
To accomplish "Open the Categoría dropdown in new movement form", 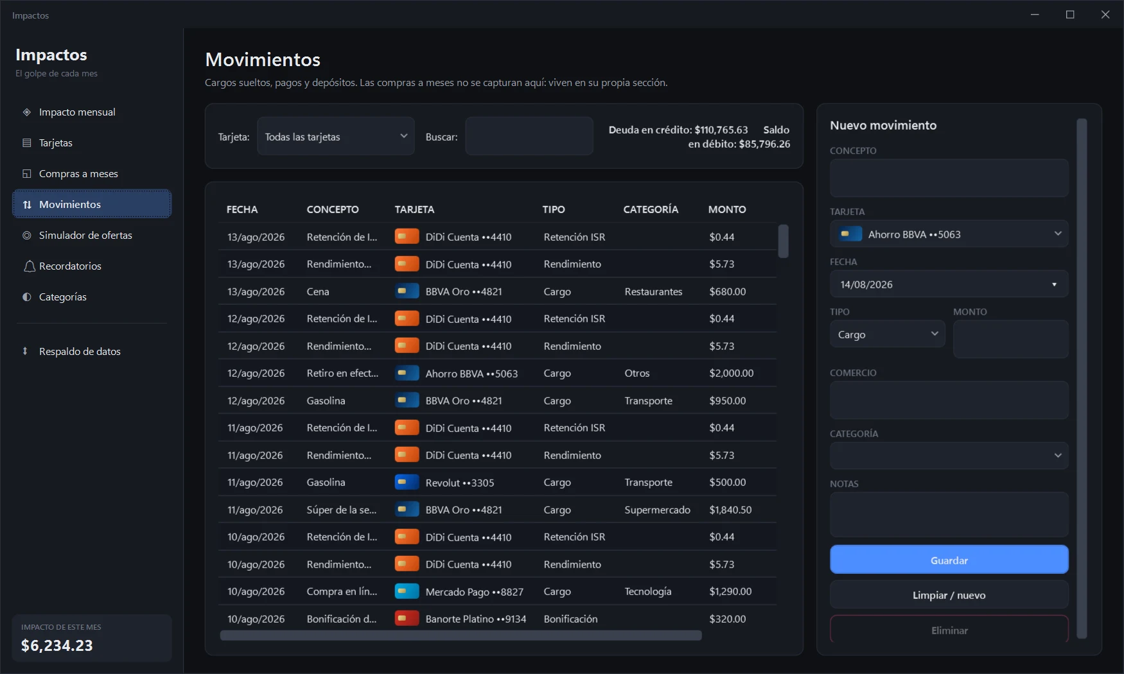I will pyautogui.click(x=949, y=456).
